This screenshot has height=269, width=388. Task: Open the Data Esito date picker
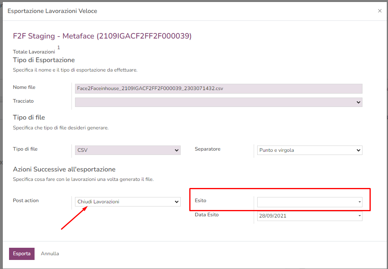(309, 216)
